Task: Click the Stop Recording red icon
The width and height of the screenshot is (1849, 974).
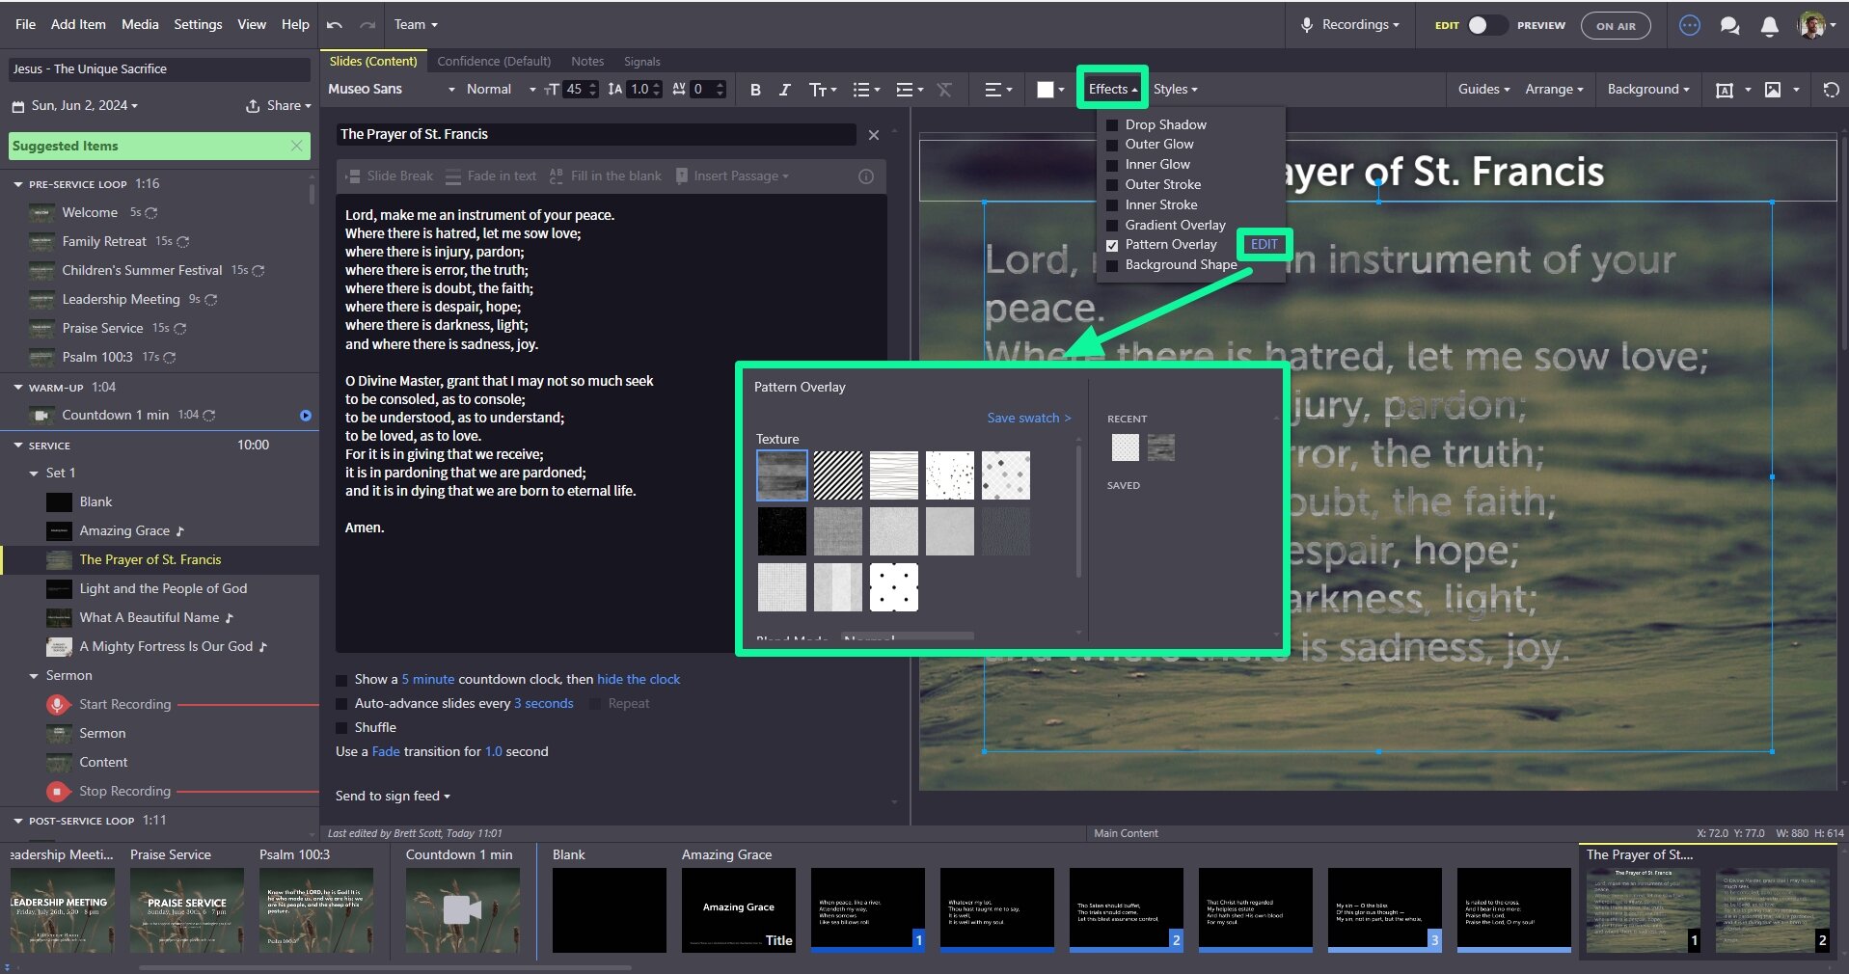Action: click(57, 792)
